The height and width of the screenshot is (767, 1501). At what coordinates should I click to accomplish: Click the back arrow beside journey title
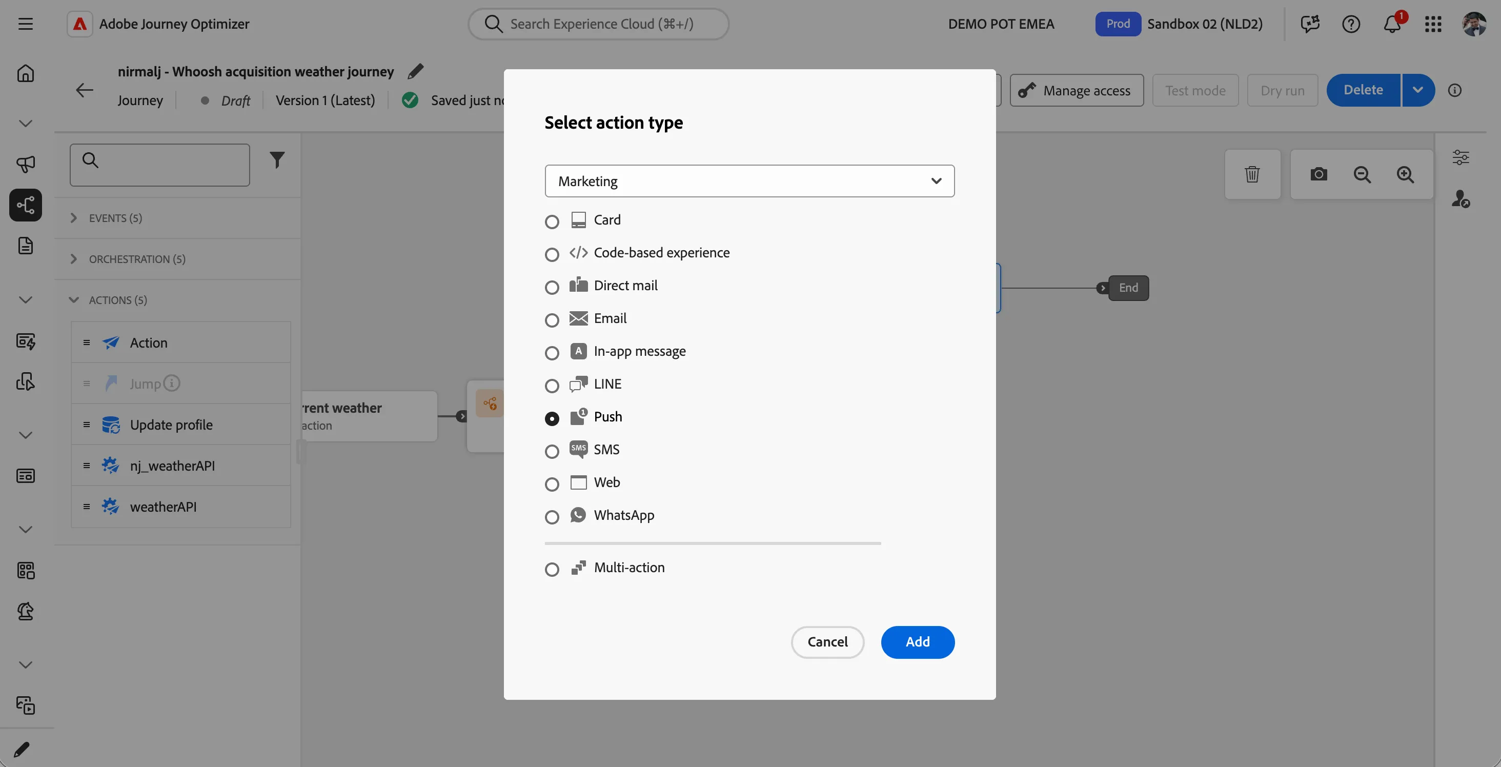click(x=85, y=90)
